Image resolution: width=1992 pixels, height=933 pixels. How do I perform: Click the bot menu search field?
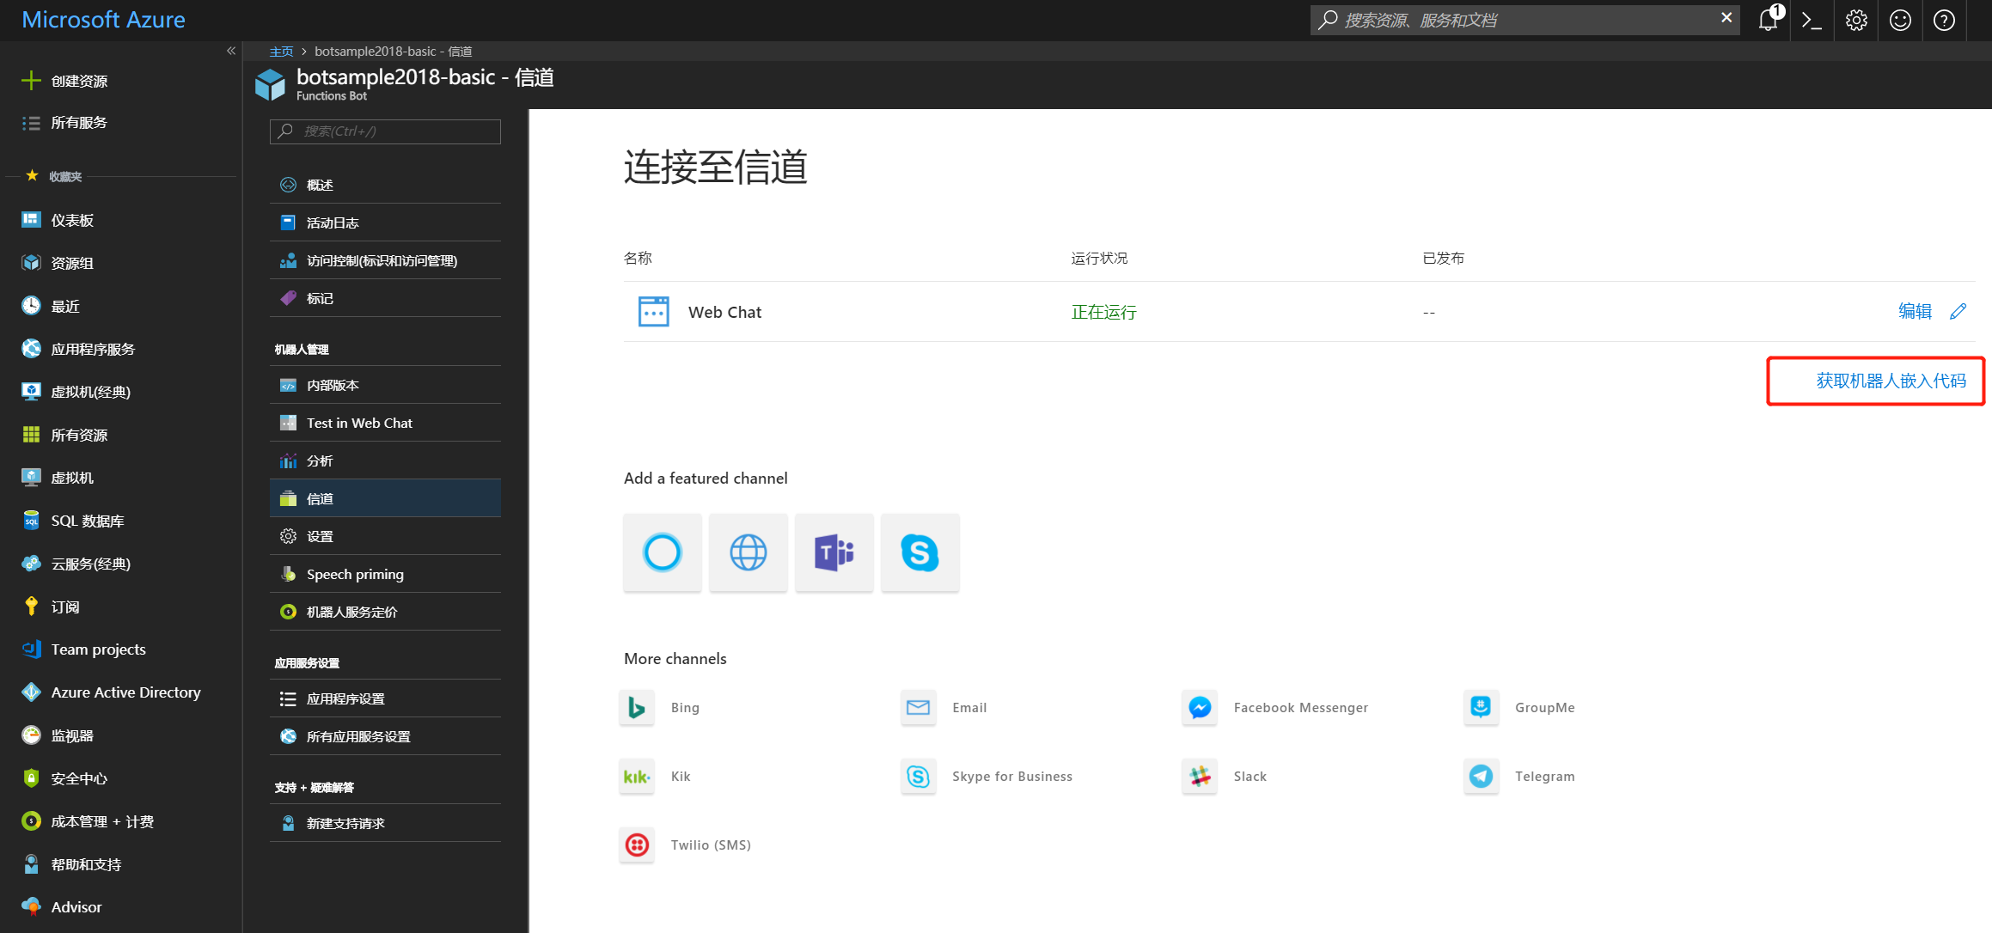click(385, 131)
